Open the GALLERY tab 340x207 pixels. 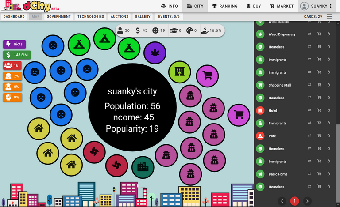coord(143,17)
